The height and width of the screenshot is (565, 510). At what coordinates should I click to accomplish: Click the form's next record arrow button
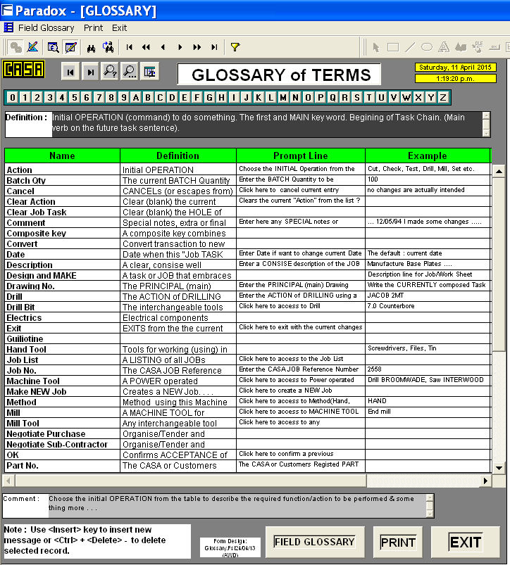(90, 71)
